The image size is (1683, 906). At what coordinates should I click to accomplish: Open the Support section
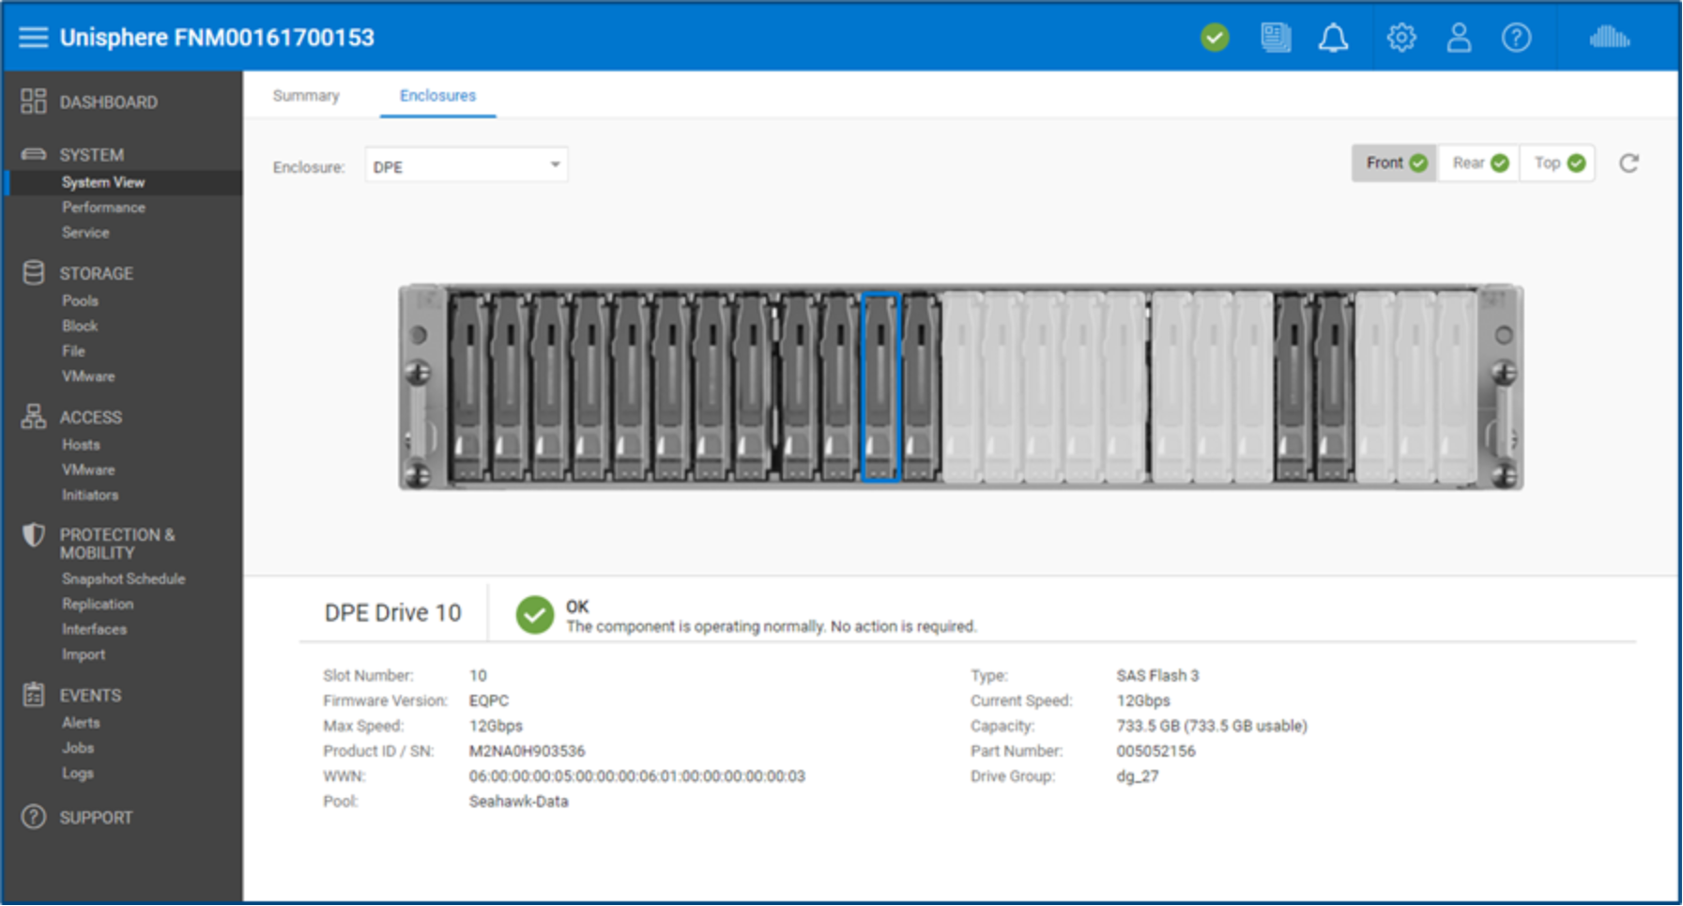96,818
